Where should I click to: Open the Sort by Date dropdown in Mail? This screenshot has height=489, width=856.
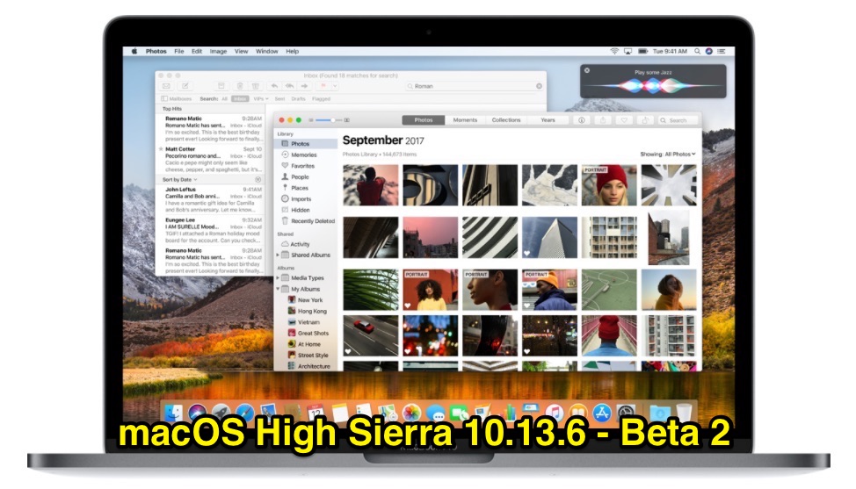pyautogui.click(x=180, y=179)
